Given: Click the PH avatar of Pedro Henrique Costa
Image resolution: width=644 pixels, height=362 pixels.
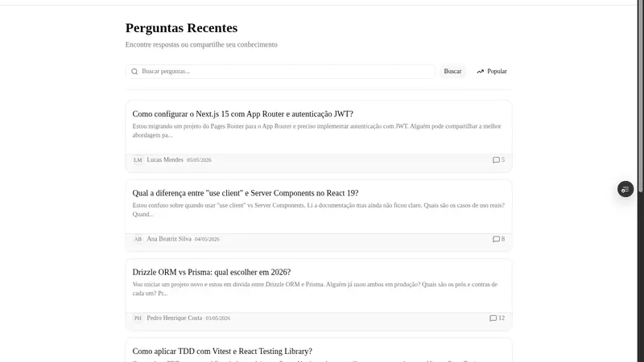Looking at the screenshot, I should click(x=138, y=318).
